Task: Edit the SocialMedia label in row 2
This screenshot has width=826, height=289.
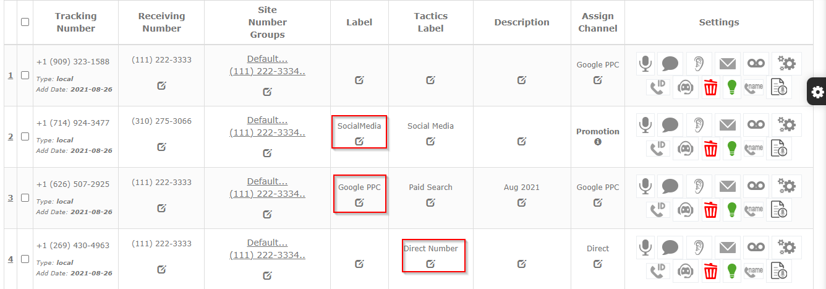Action: (359, 141)
